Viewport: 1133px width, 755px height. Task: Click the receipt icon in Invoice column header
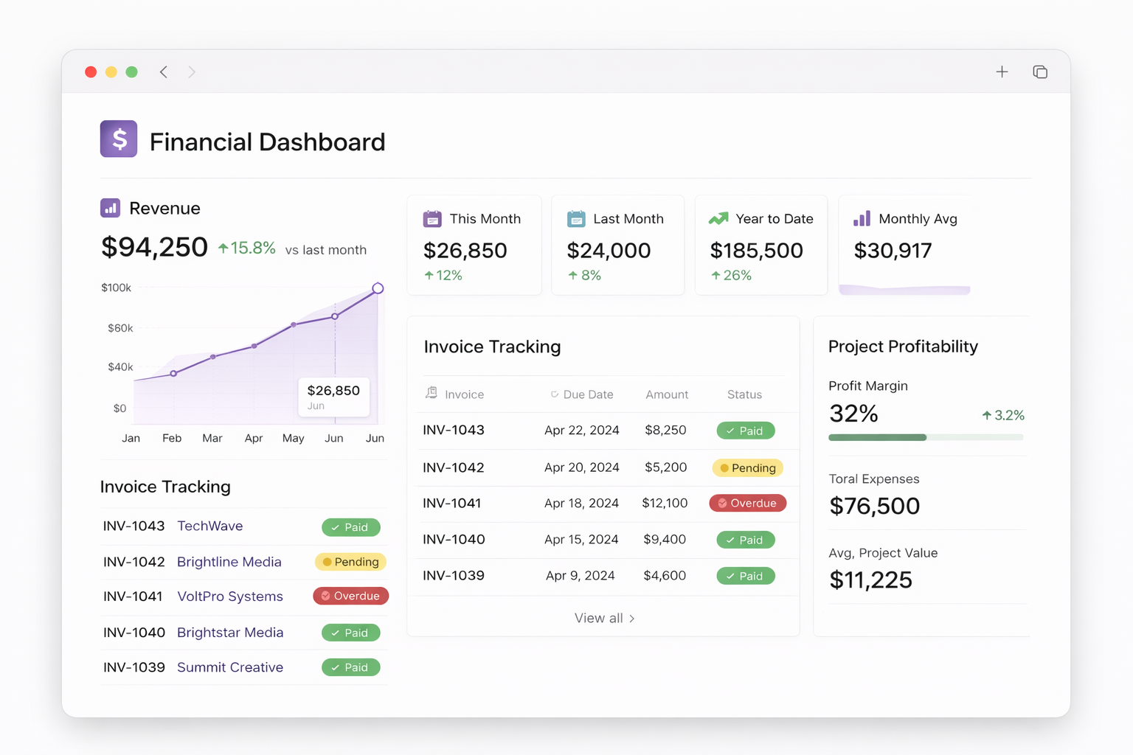pos(432,393)
